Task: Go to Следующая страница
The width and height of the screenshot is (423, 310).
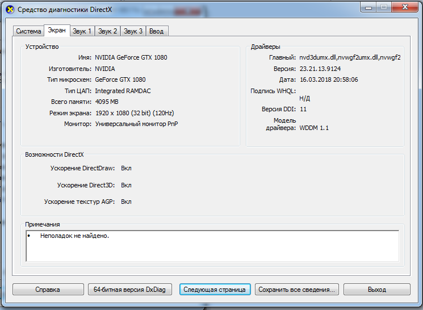Action: click(215, 290)
